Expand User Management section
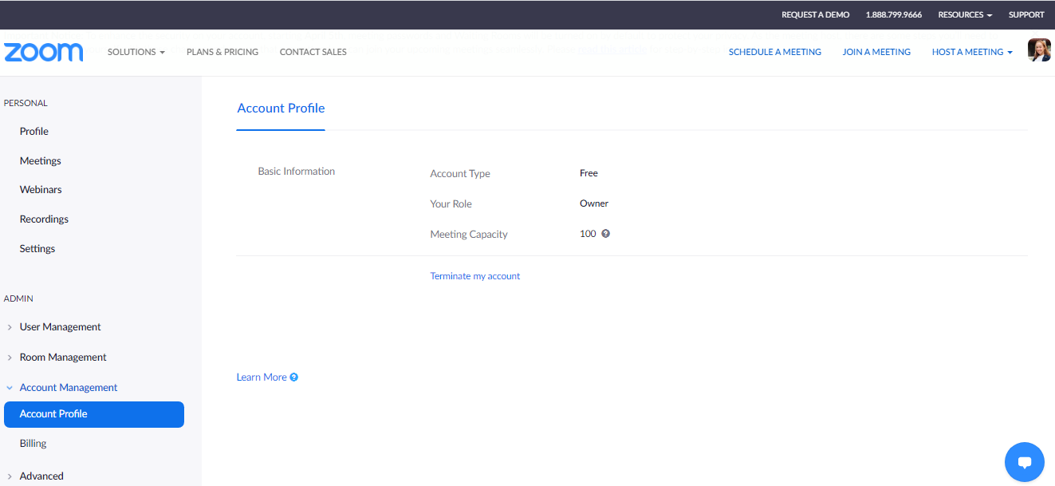 point(60,327)
